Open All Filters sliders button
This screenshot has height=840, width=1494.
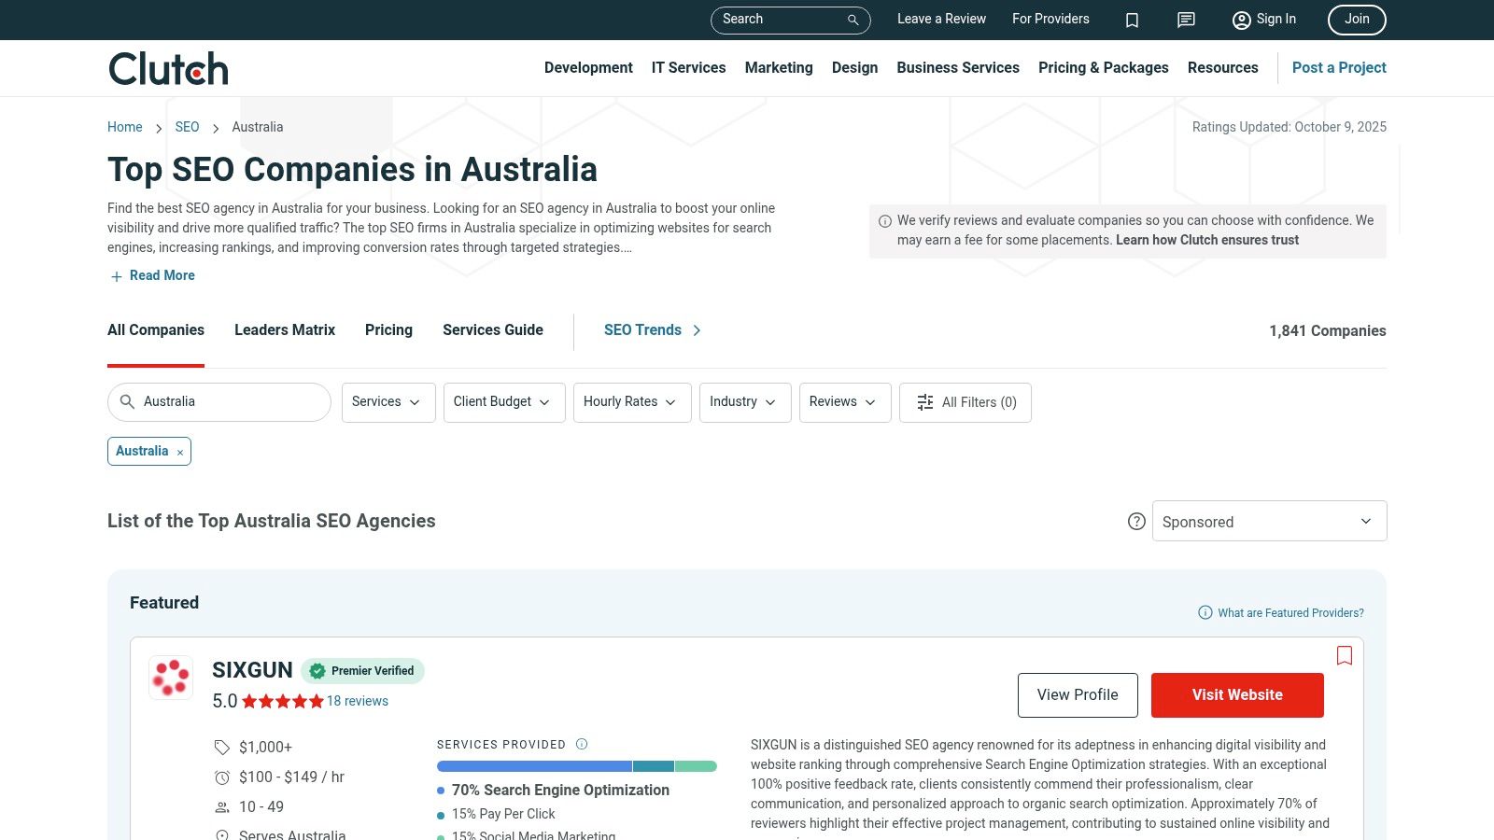tap(965, 402)
